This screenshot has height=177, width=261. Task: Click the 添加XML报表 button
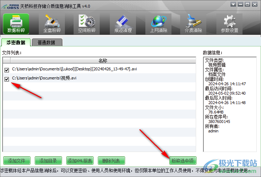(80, 161)
